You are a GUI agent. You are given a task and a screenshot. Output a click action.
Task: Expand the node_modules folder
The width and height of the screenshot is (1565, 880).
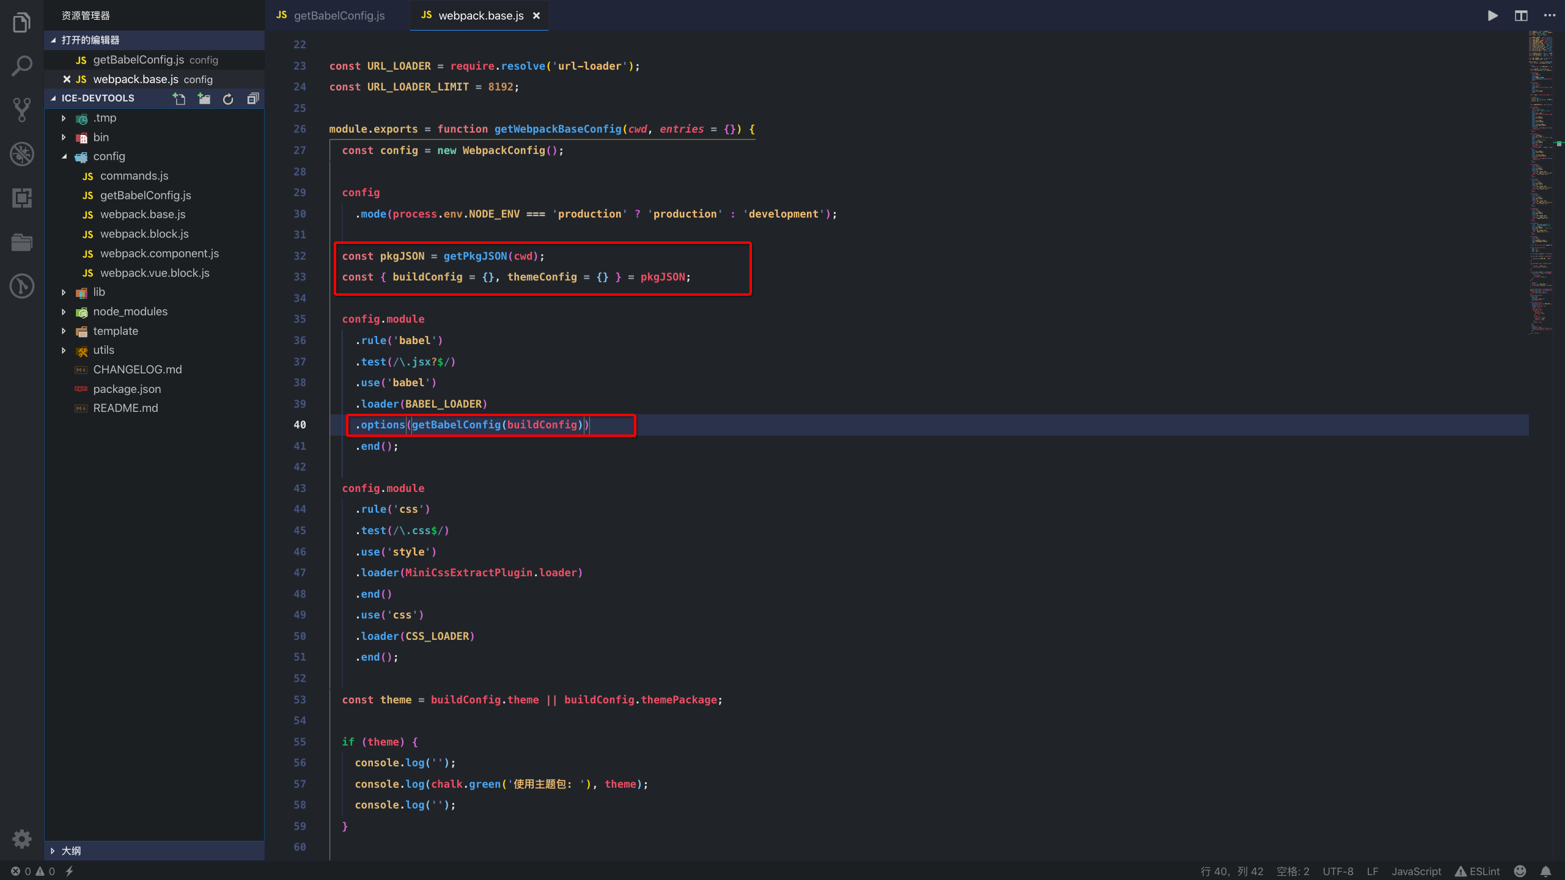click(x=64, y=311)
